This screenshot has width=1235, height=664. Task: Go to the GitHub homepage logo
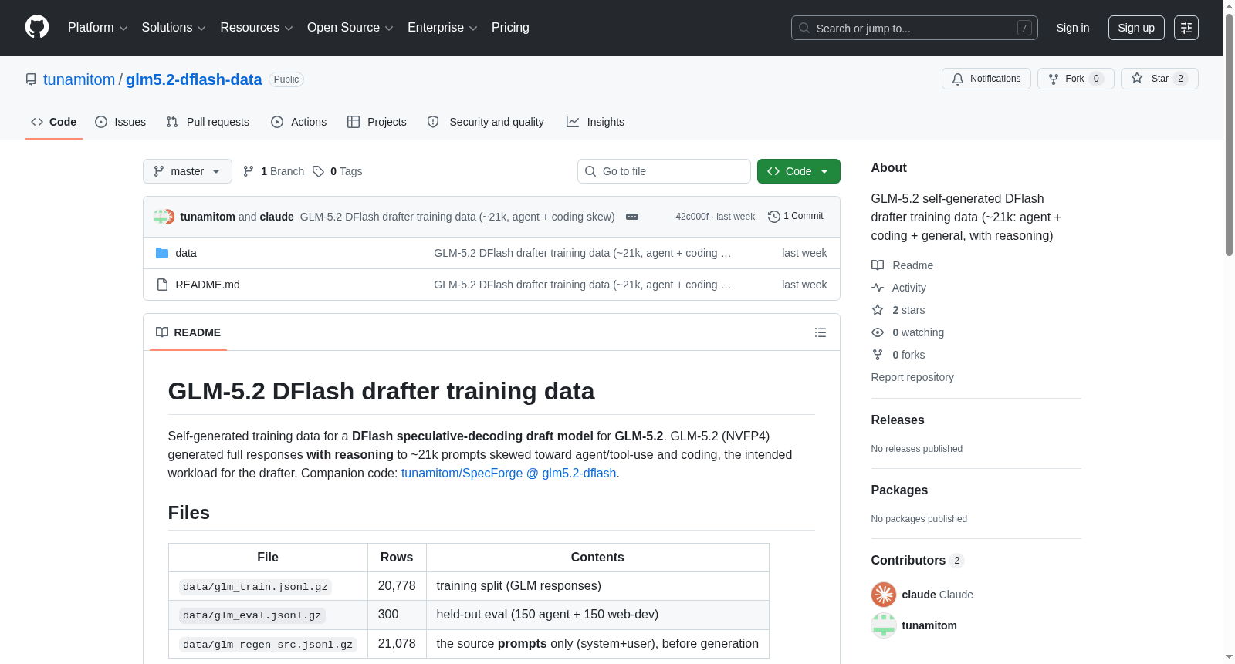37,27
